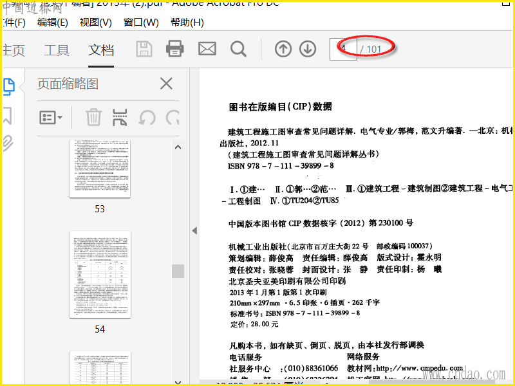The width and height of the screenshot is (515, 386).
Task: Collapse the navigation pane with the arrow
Action: click(x=194, y=231)
